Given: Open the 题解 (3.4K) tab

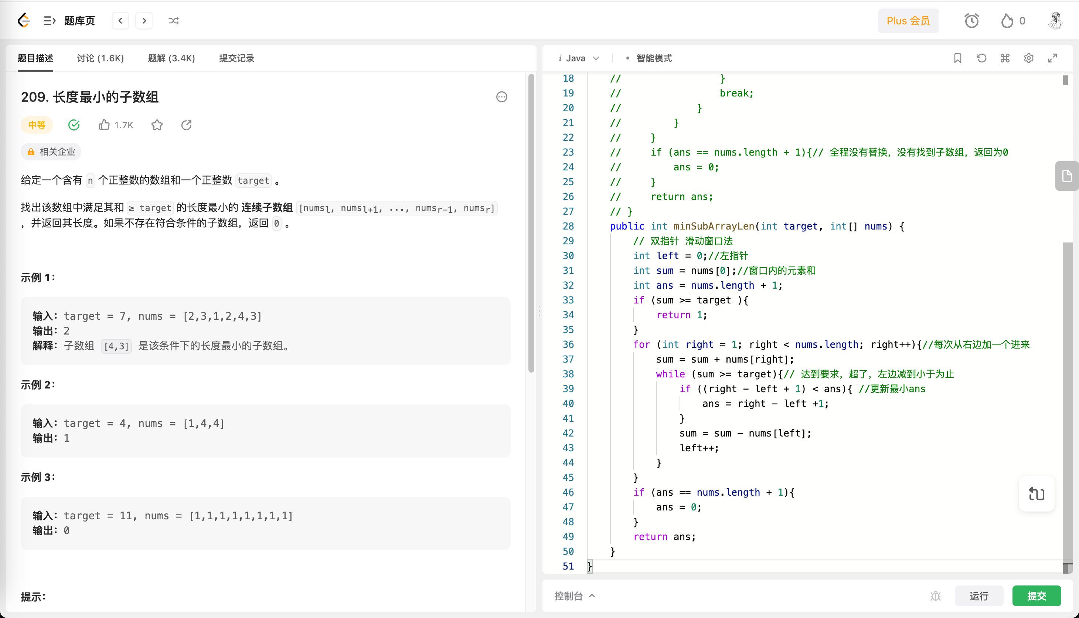Looking at the screenshot, I should pos(171,58).
